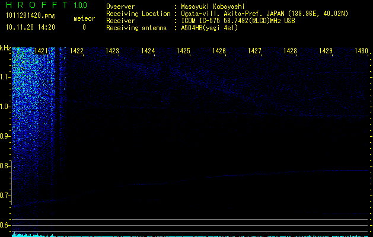The height and width of the screenshot is (237, 373).
Task: Click the 1425 time axis marker
Action: (183, 51)
